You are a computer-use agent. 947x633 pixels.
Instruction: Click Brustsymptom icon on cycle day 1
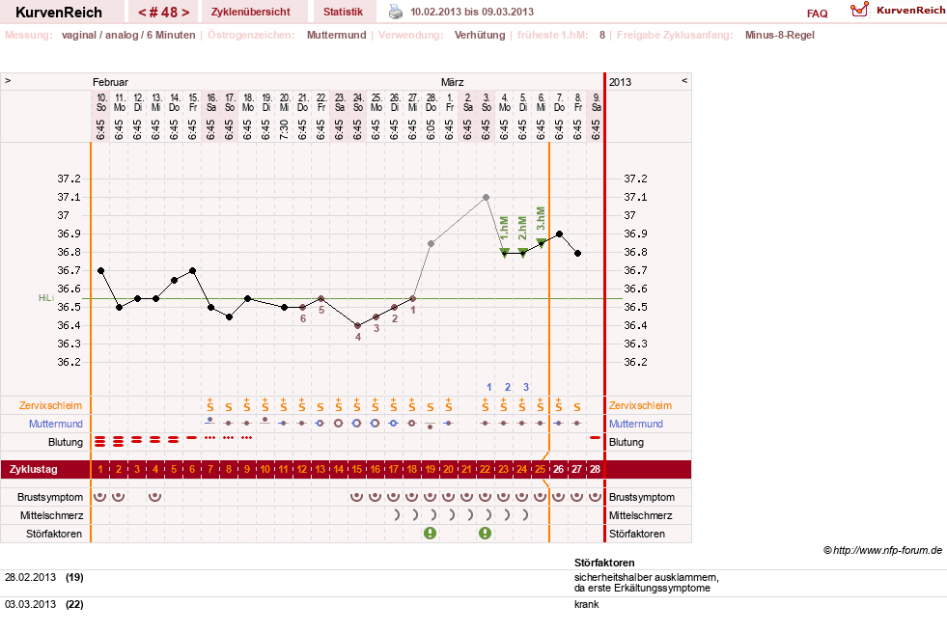point(100,497)
